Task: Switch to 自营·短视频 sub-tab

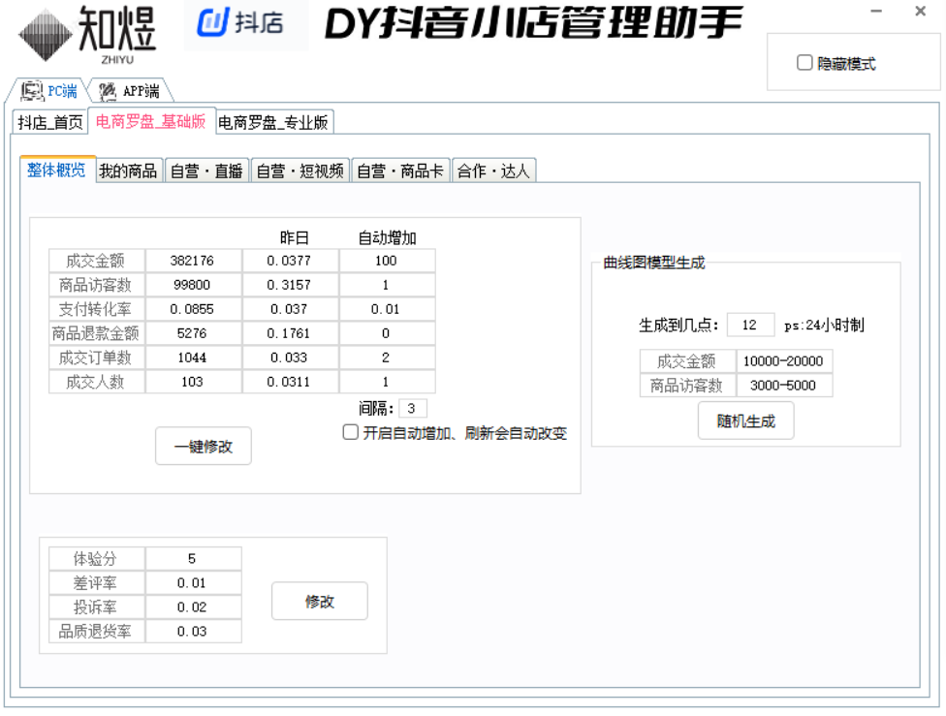Action: pyautogui.click(x=300, y=171)
